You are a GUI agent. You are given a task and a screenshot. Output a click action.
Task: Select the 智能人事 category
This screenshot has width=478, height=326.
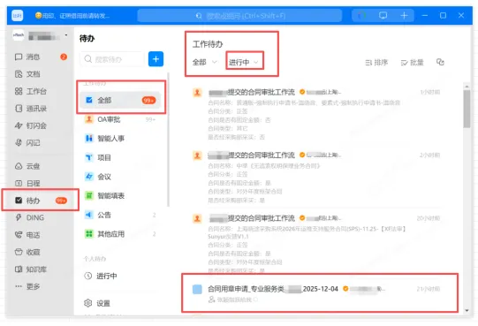120,139
